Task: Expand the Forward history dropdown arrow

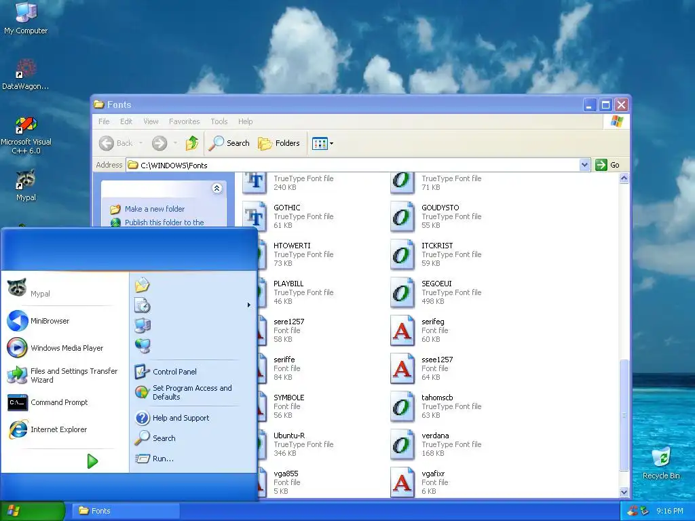Action: [175, 143]
